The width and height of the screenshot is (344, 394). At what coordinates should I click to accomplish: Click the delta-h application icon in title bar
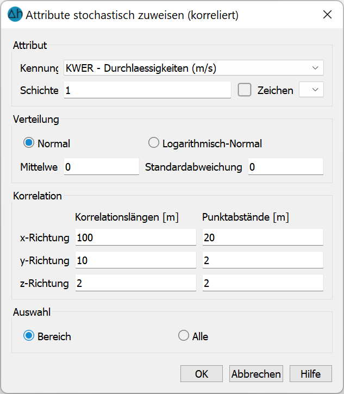15,14
